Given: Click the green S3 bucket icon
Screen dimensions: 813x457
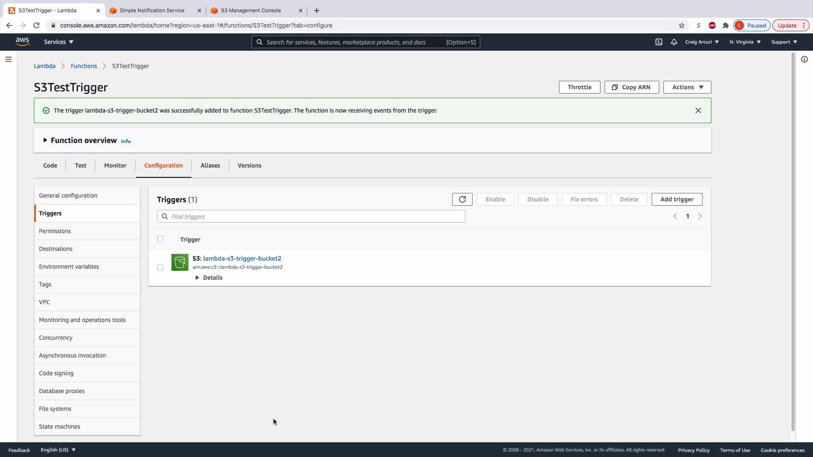Looking at the screenshot, I should pyautogui.click(x=180, y=262).
